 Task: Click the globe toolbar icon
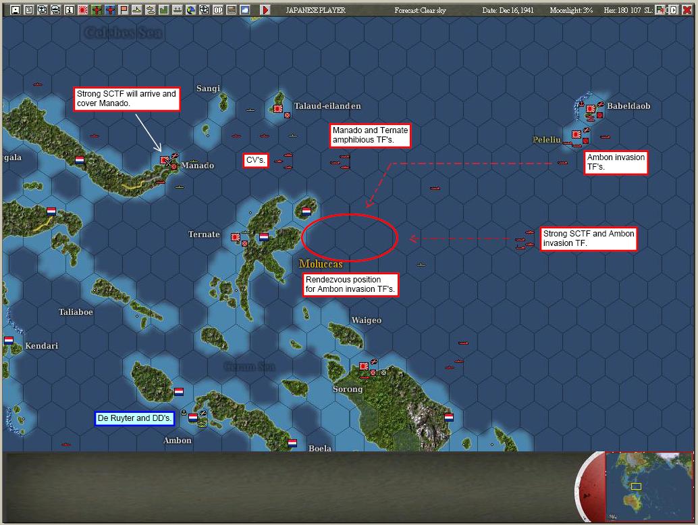(x=191, y=10)
